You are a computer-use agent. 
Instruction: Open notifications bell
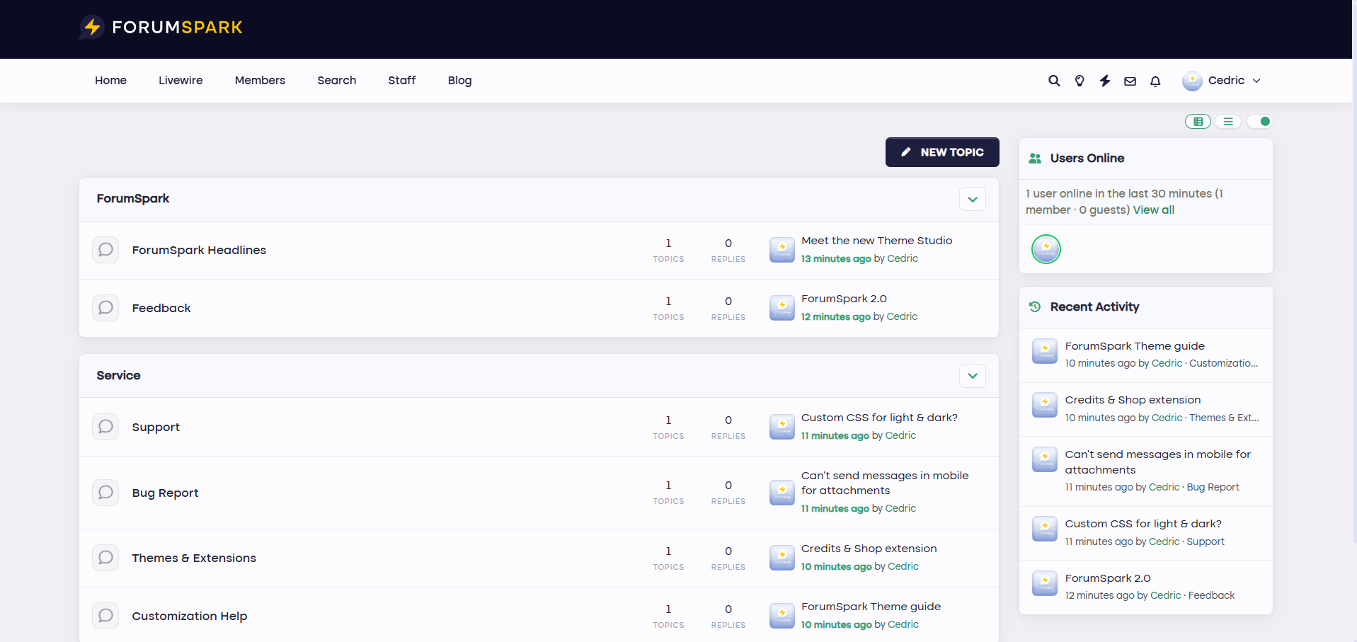pos(1155,81)
